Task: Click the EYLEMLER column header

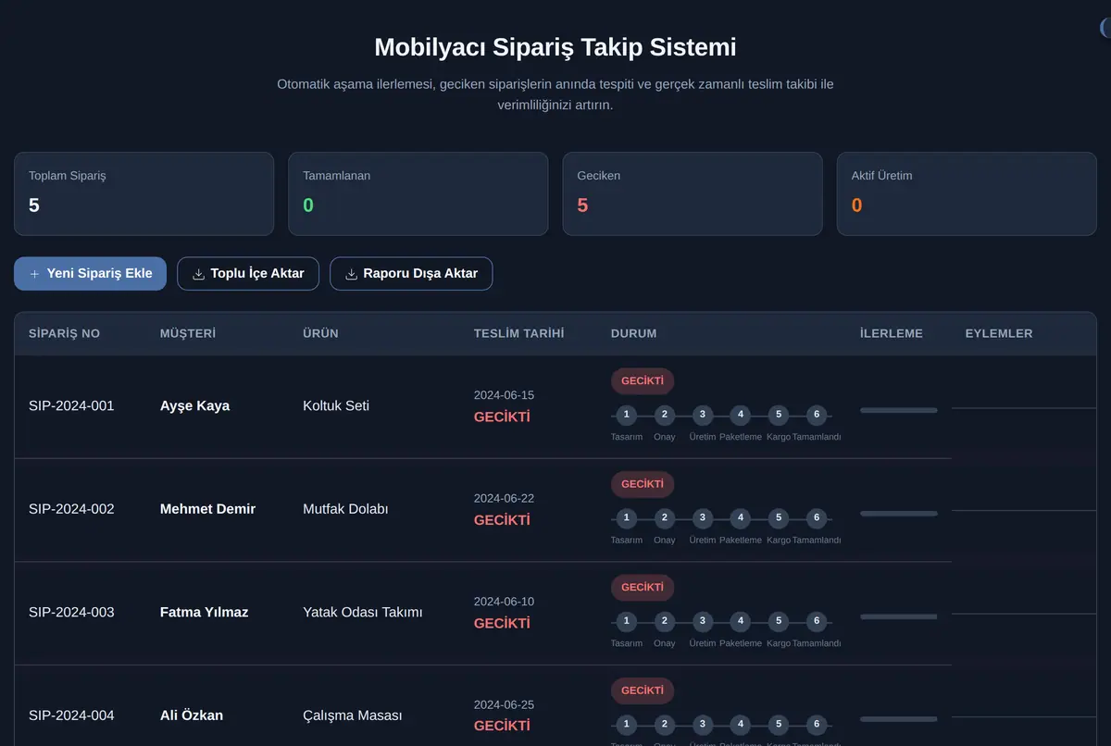Action: pyautogui.click(x=999, y=333)
